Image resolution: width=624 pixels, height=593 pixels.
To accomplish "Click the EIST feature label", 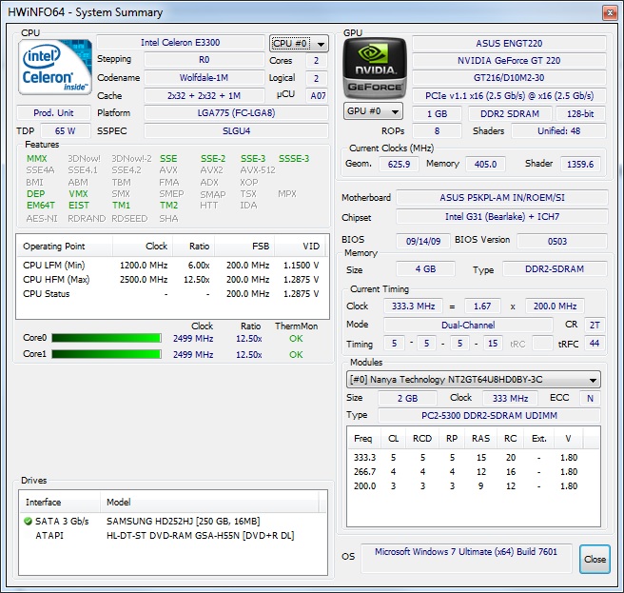I will (78, 206).
